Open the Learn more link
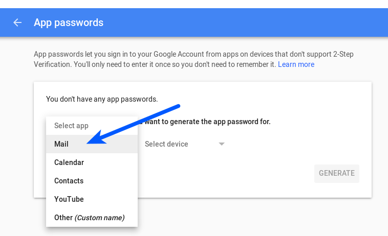 click(x=296, y=64)
